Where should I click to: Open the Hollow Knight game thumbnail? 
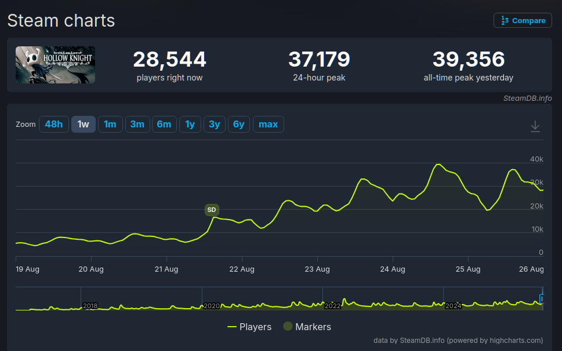[55, 65]
